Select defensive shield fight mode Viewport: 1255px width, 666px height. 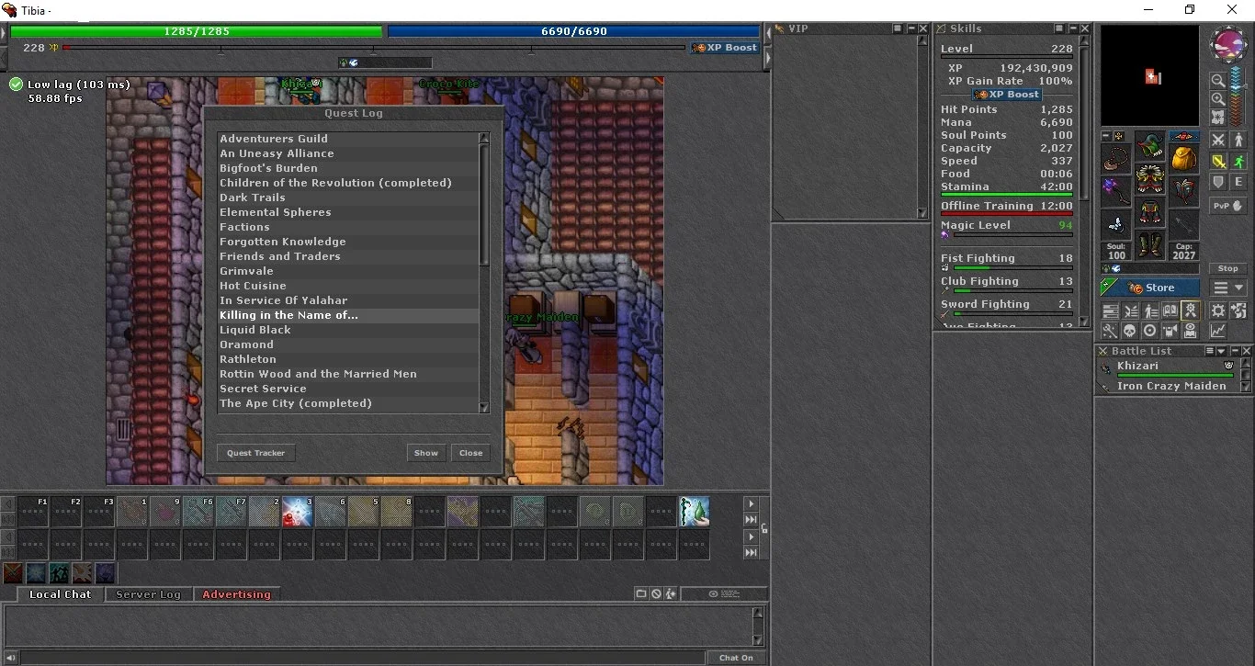point(1218,182)
